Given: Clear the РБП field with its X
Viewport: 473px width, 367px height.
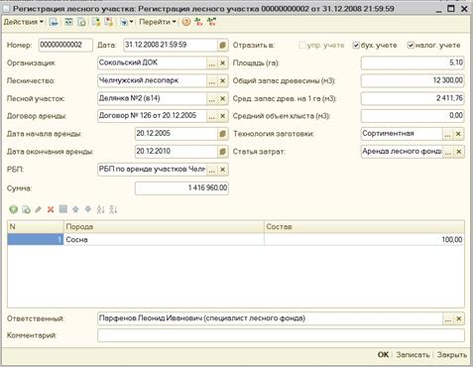Looking at the screenshot, I should [x=223, y=170].
